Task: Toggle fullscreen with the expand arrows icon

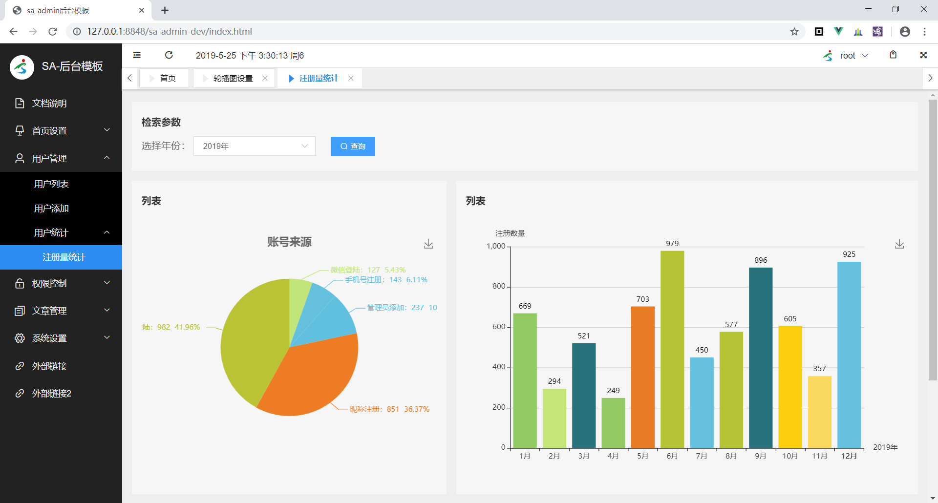Action: 923,55
